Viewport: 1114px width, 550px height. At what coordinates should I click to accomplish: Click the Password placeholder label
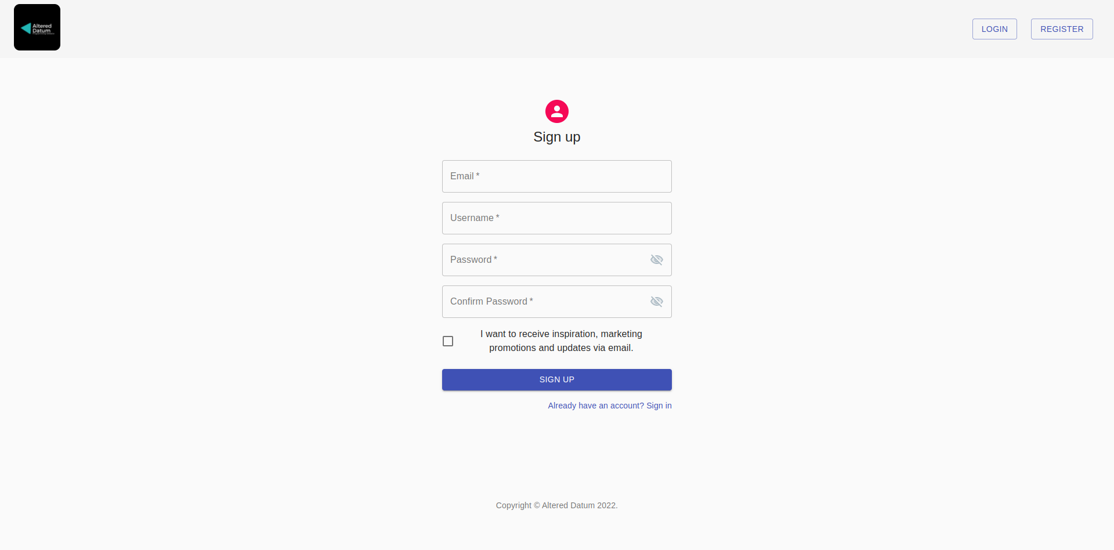pyautogui.click(x=471, y=260)
